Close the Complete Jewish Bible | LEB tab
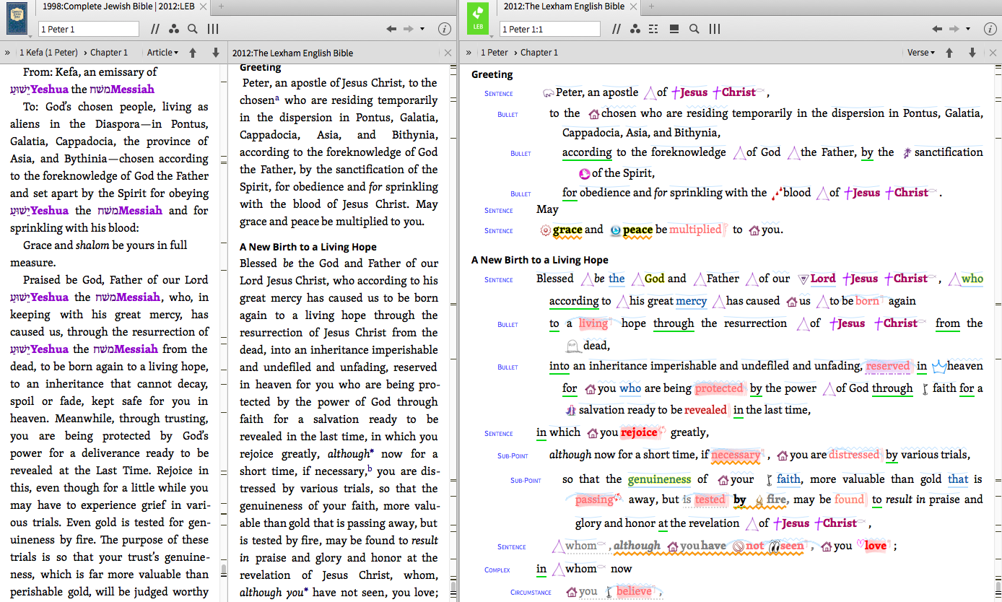The image size is (1002, 602). click(x=204, y=6)
